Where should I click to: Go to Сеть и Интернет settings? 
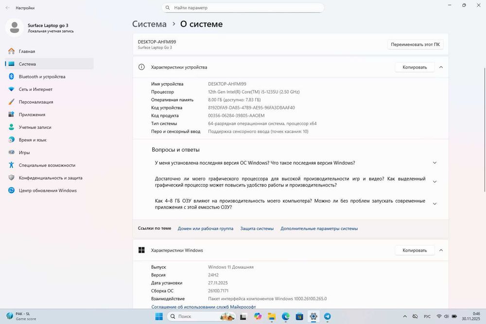pos(50,89)
